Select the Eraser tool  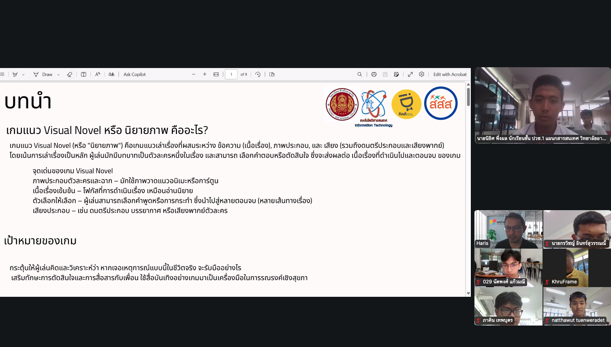[x=70, y=75]
